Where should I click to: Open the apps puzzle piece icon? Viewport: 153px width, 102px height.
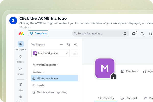pos(150,34)
